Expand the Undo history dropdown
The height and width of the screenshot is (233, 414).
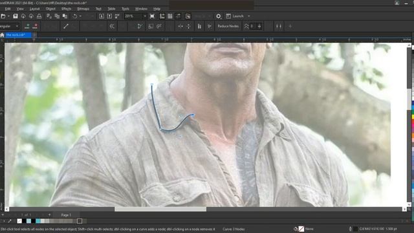(x=80, y=16)
